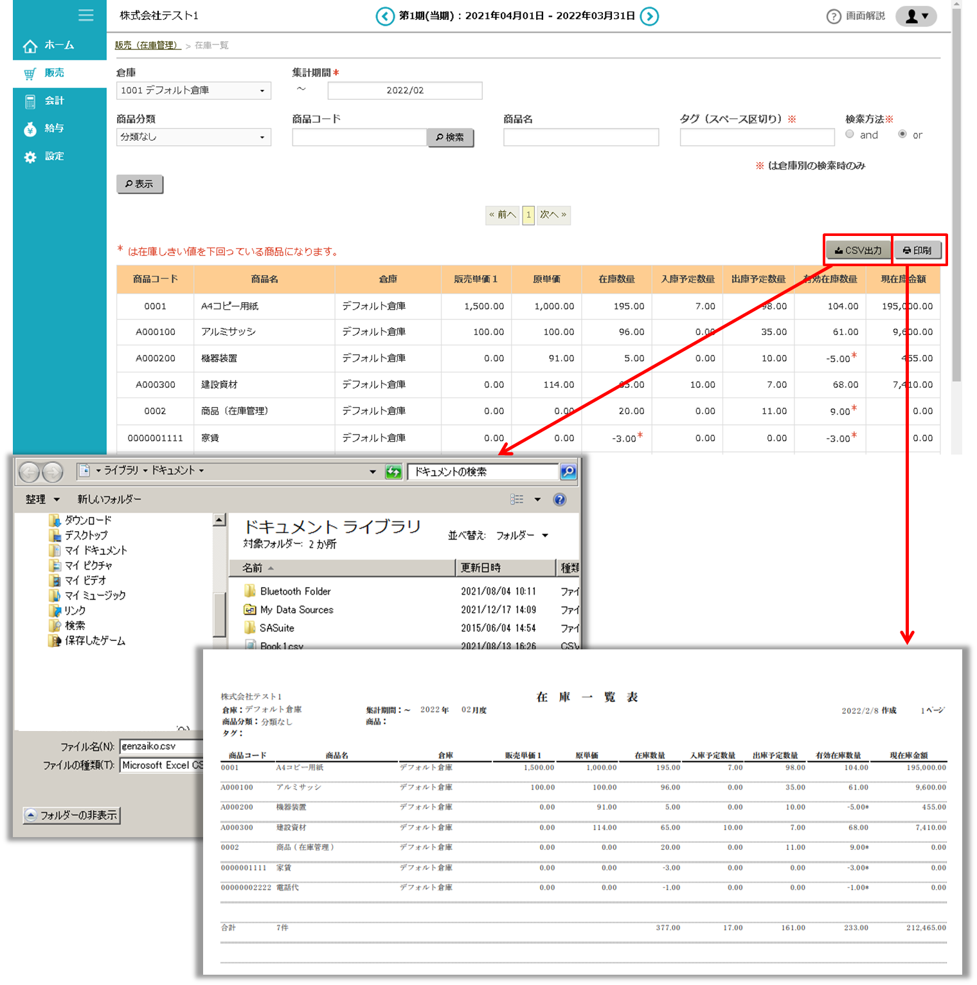Select ダウンロード folder in the tree
Viewport: 977px width, 985px height.
(x=87, y=520)
